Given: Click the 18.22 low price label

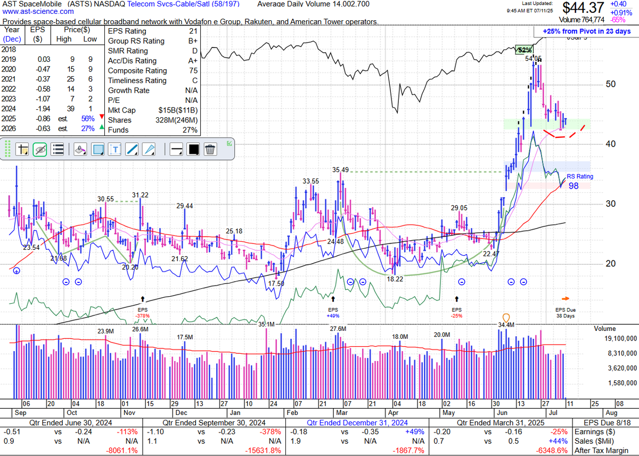Looking at the screenshot, I should click(x=395, y=279).
